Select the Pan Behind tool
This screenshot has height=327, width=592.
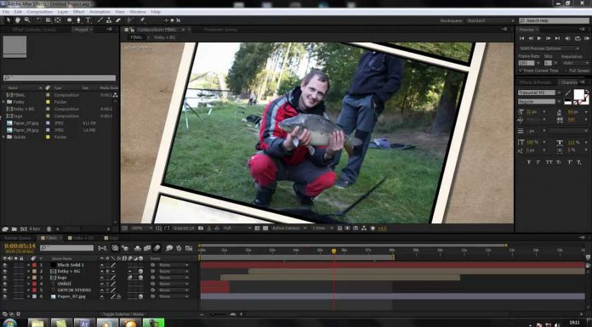coord(58,20)
